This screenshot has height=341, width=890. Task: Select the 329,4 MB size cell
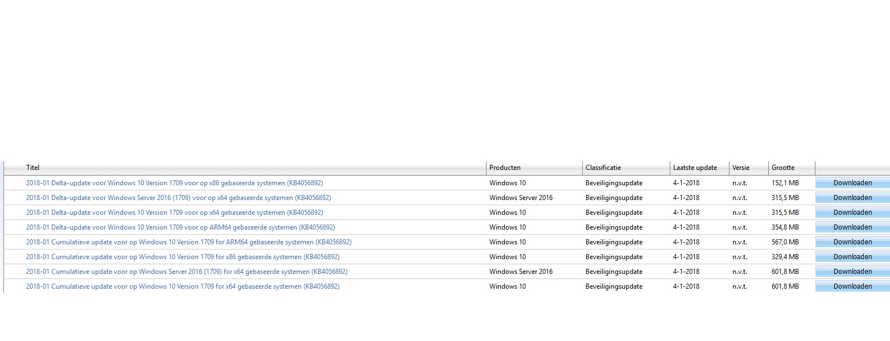(785, 257)
